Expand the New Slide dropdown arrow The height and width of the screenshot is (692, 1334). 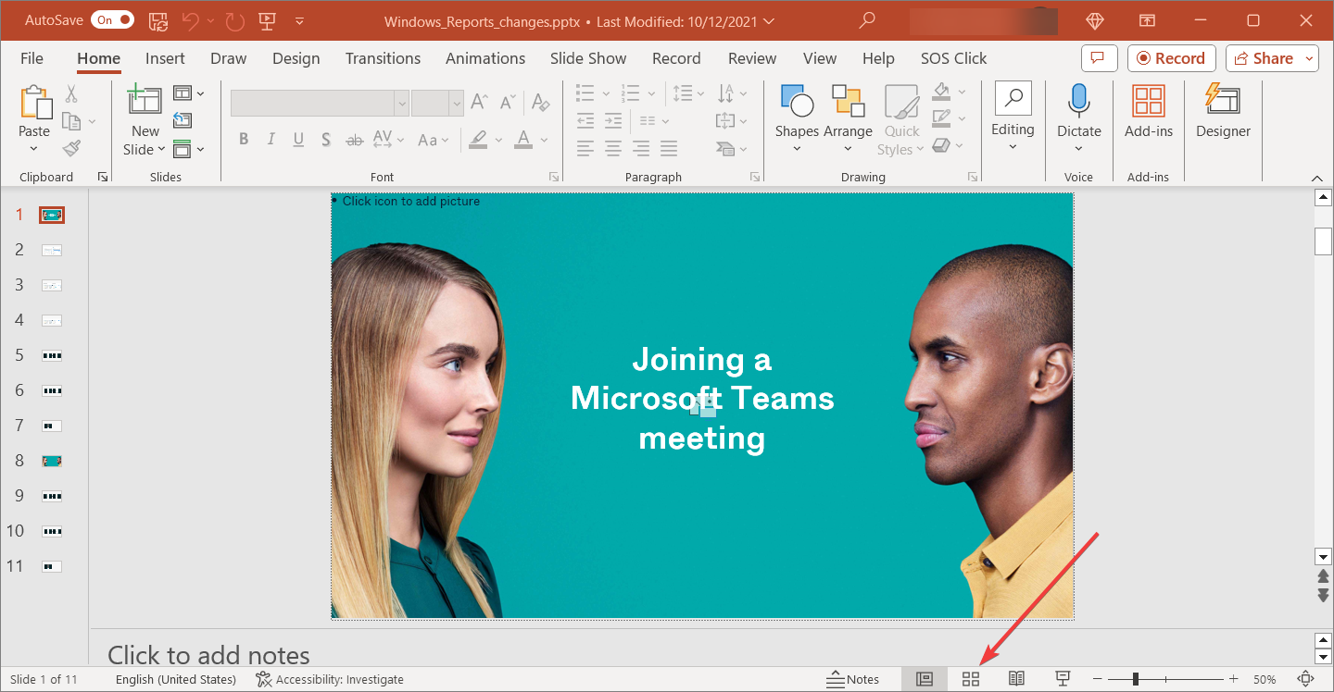coord(161,149)
